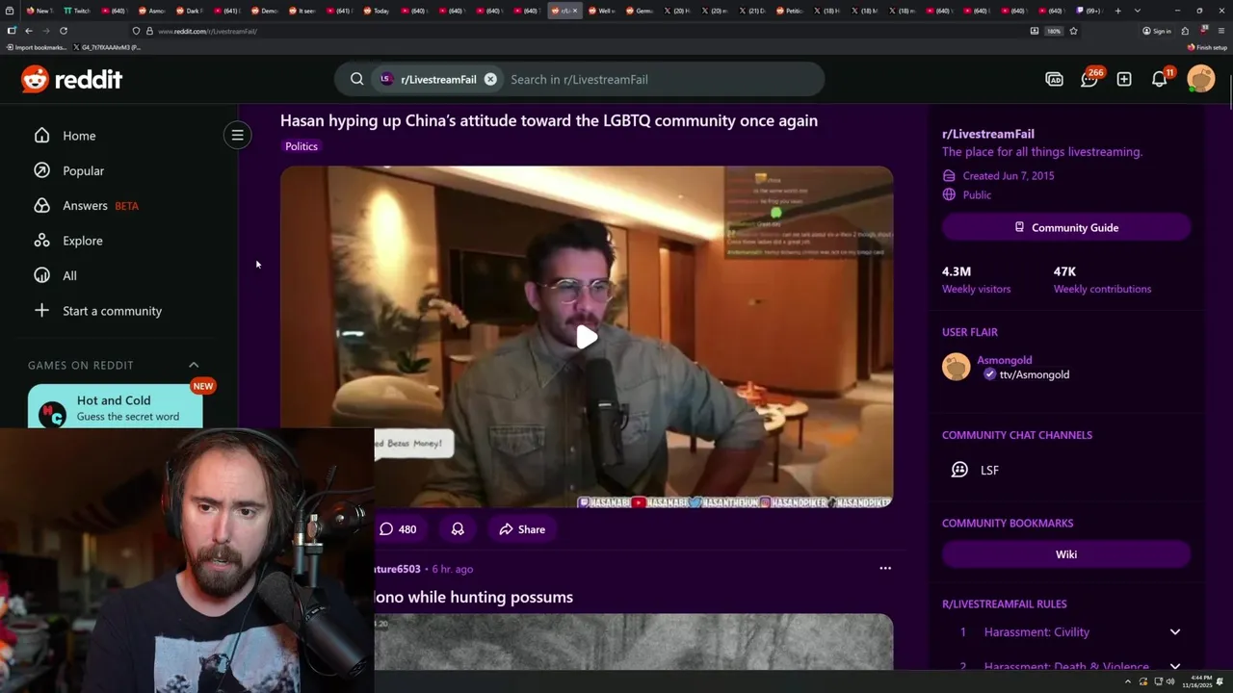1233x693 pixels.
Task: Click the create post plus icon
Action: coord(1124,79)
